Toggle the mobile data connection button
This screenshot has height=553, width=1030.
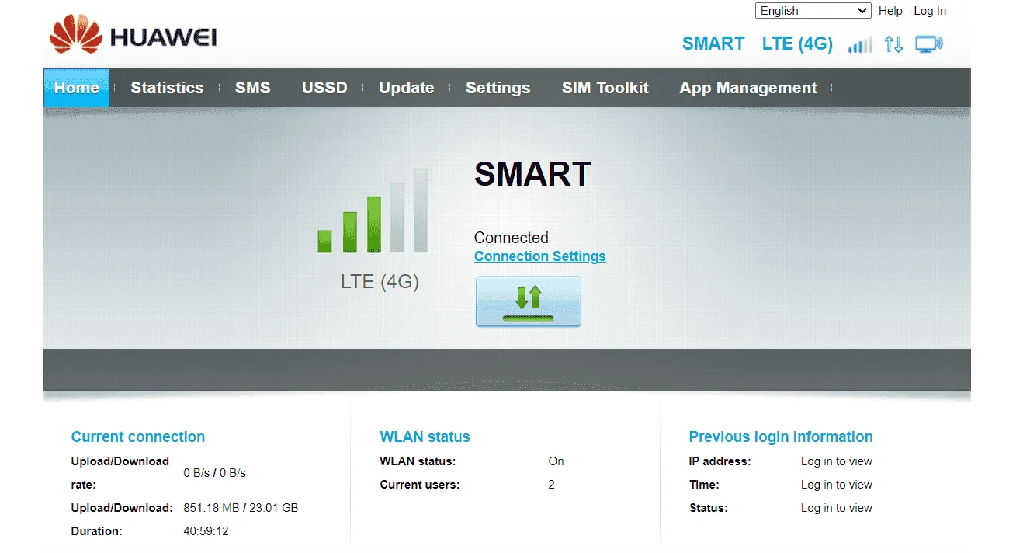point(528,301)
